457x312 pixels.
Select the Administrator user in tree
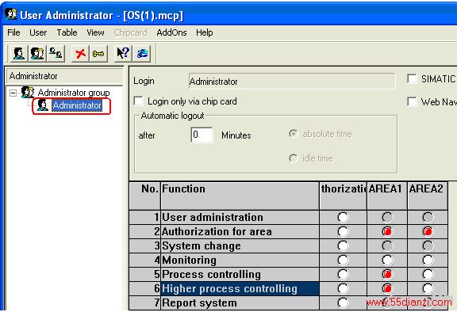[77, 105]
